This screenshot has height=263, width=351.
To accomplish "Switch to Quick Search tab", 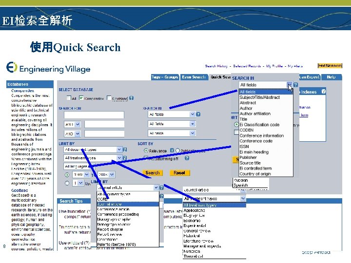I will [220, 77].
